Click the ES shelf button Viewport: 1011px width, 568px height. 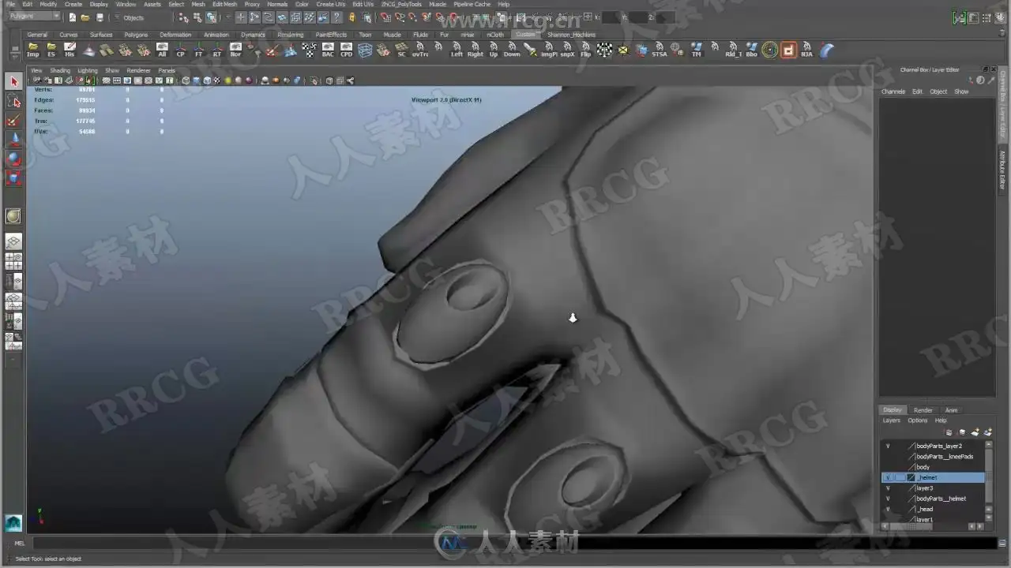(x=51, y=50)
